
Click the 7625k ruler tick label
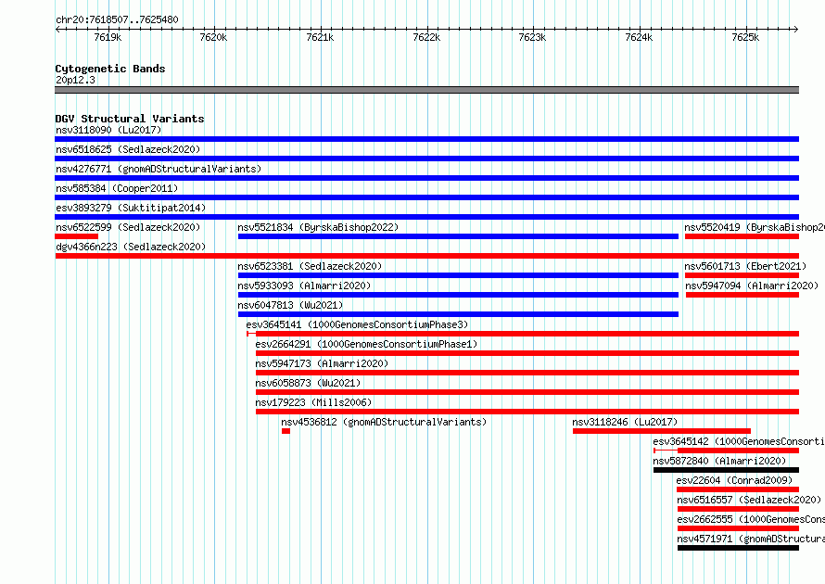[745, 37]
